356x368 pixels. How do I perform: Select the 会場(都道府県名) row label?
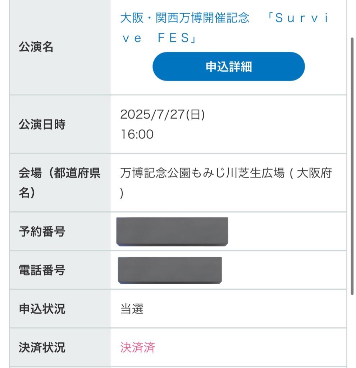point(60,183)
